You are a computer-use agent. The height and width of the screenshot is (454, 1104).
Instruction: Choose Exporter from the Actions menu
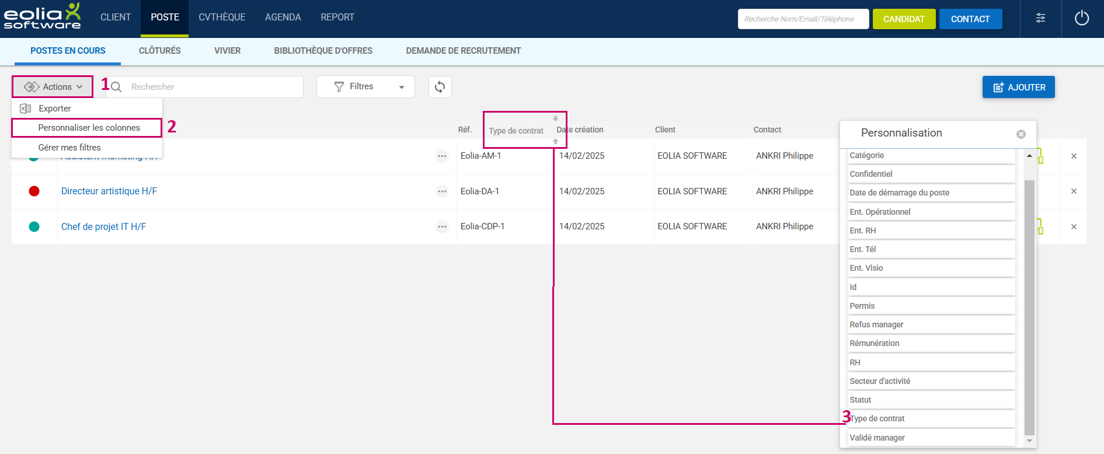[55, 109]
